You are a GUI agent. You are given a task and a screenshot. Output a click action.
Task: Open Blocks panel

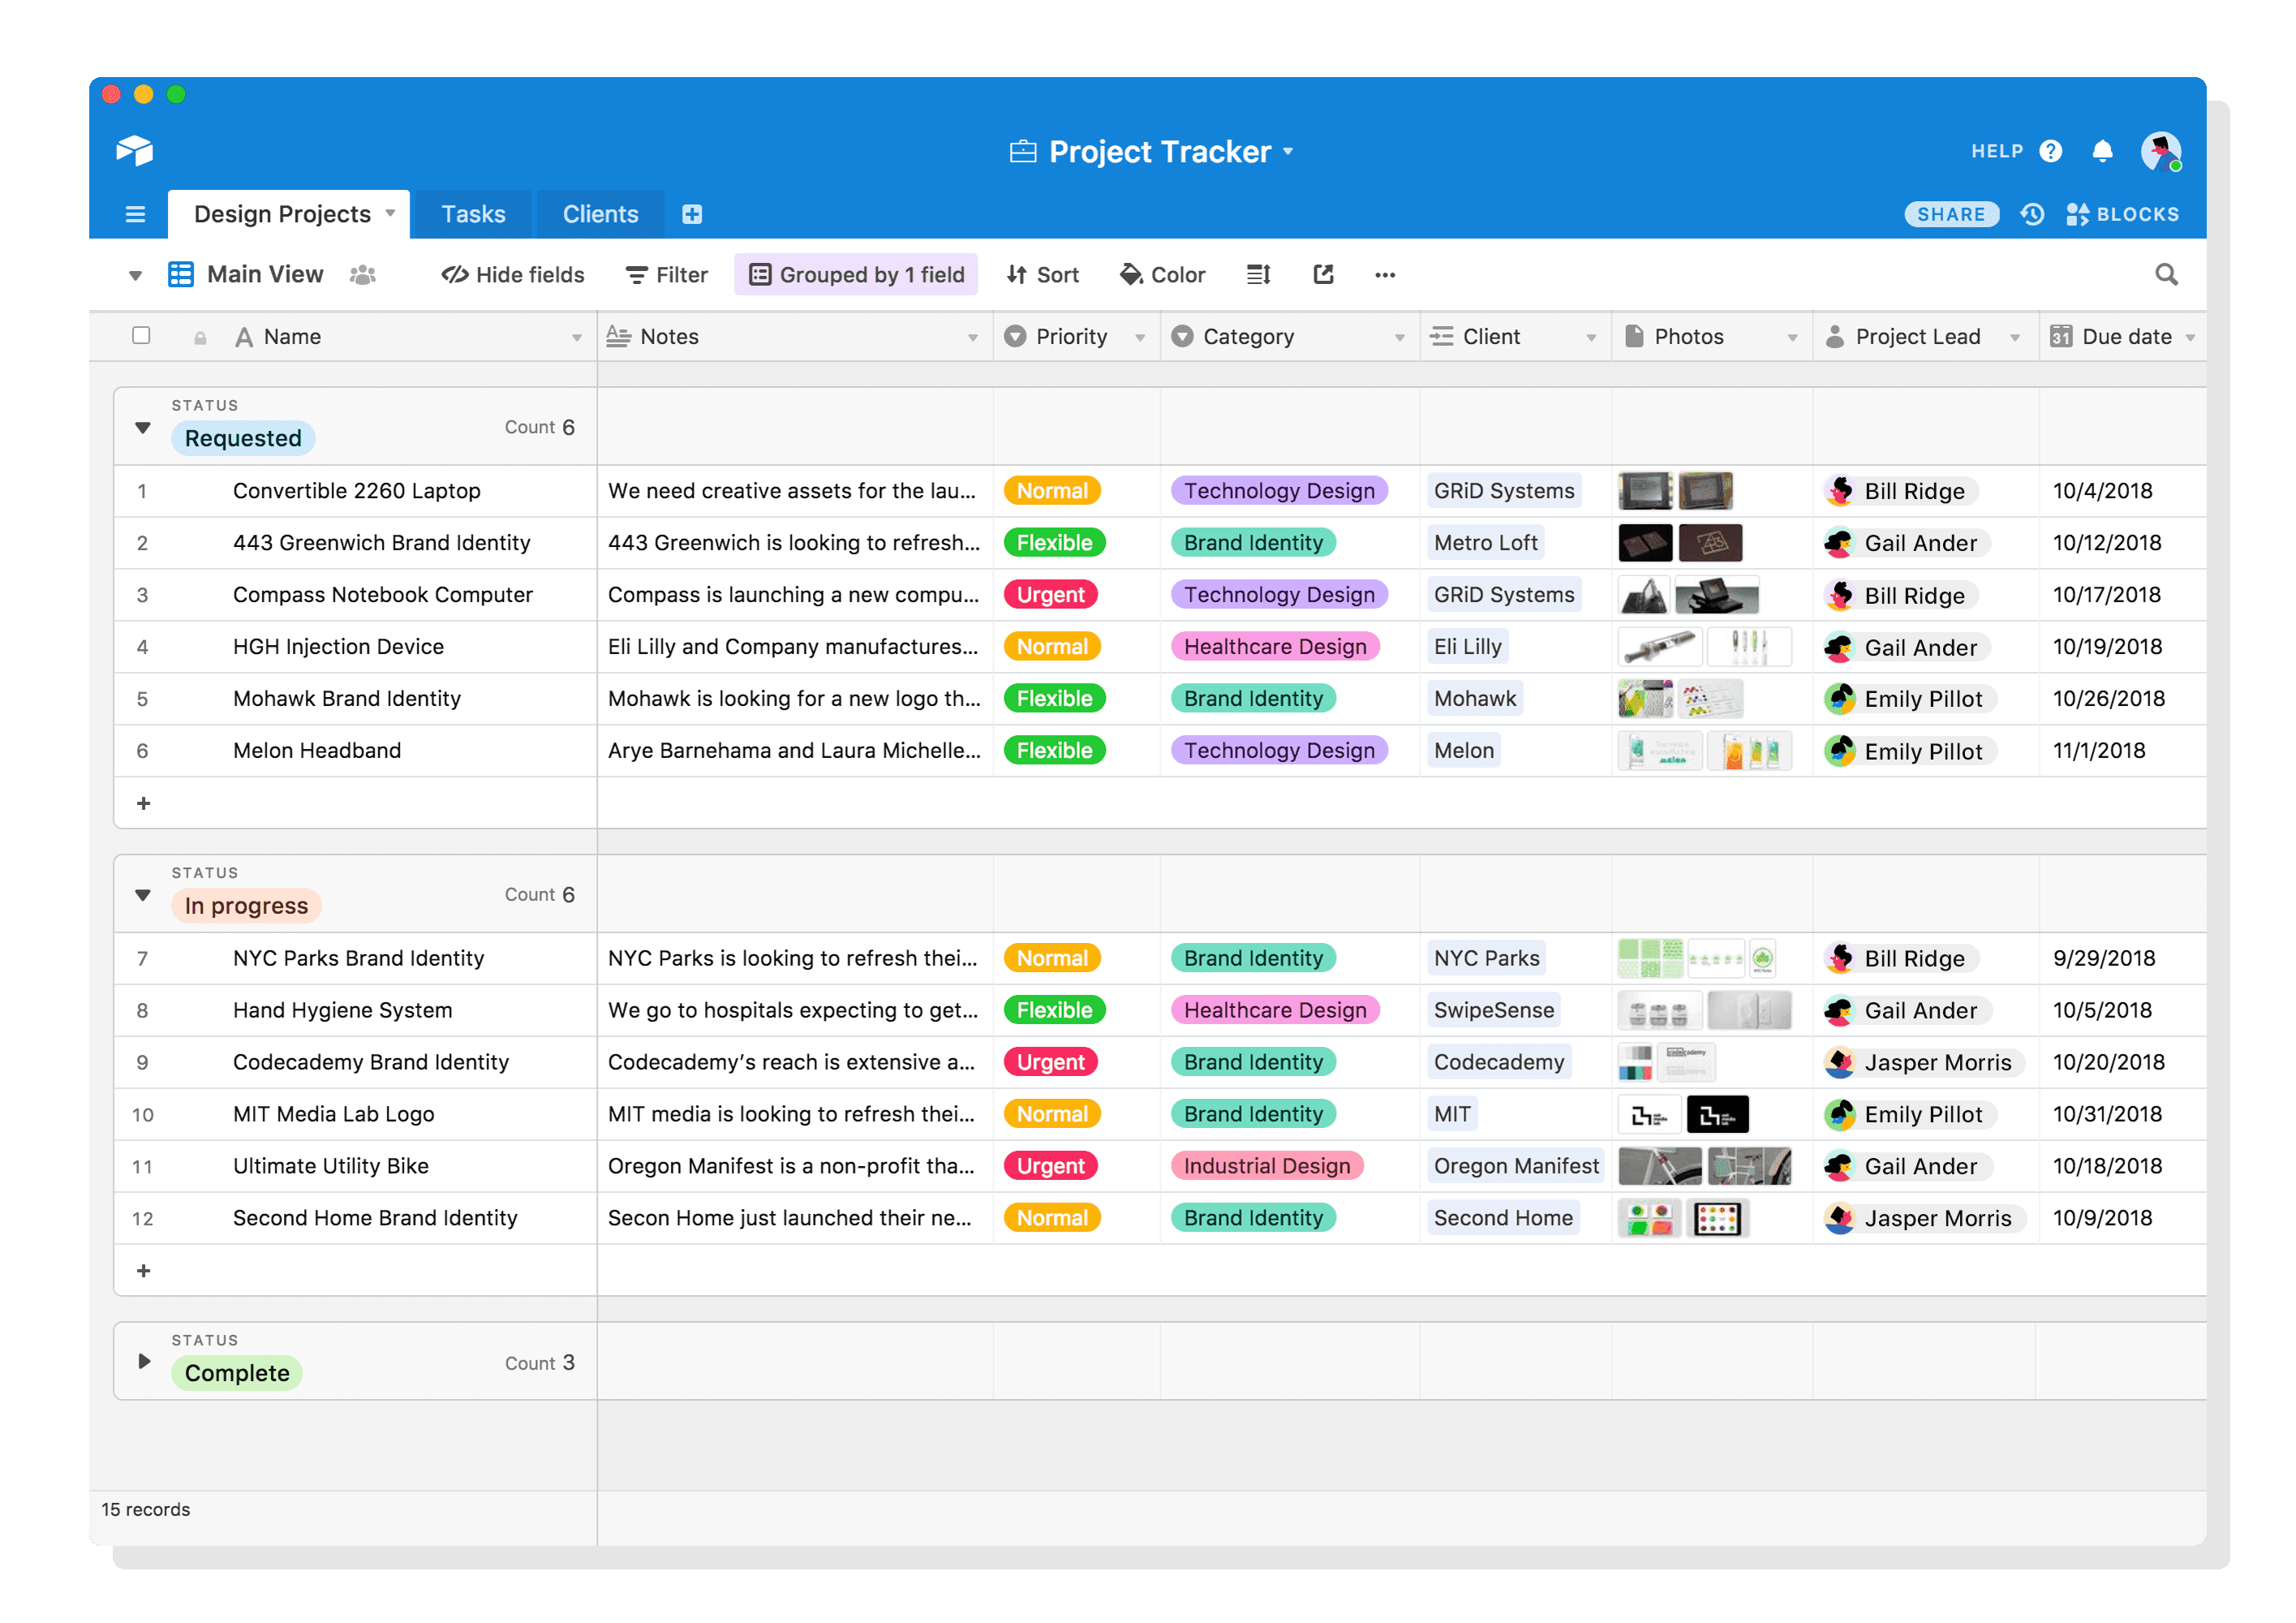click(2122, 213)
